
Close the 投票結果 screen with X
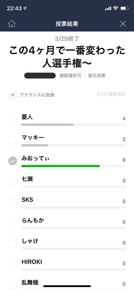click(x=123, y=24)
